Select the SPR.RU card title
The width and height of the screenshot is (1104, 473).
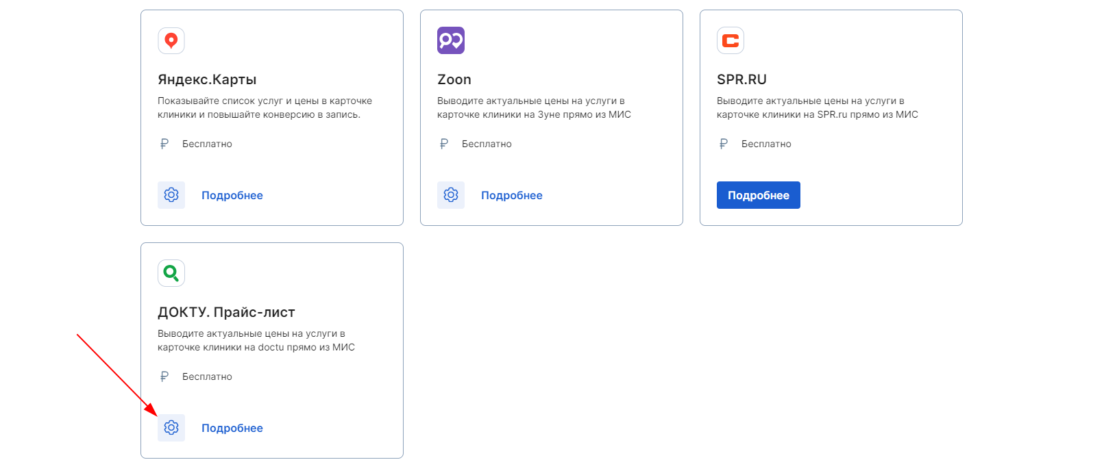[x=741, y=79]
